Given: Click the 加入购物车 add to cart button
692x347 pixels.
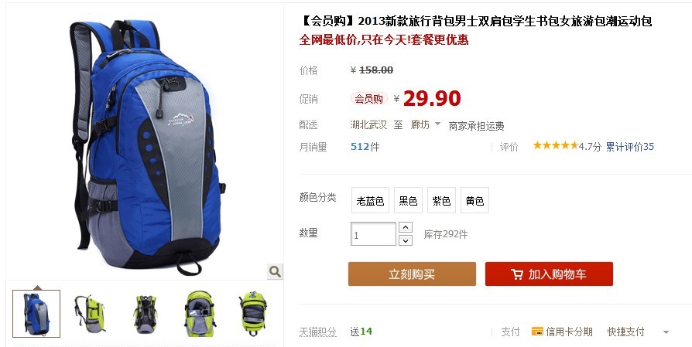Looking at the screenshot, I should click(x=549, y=274).
